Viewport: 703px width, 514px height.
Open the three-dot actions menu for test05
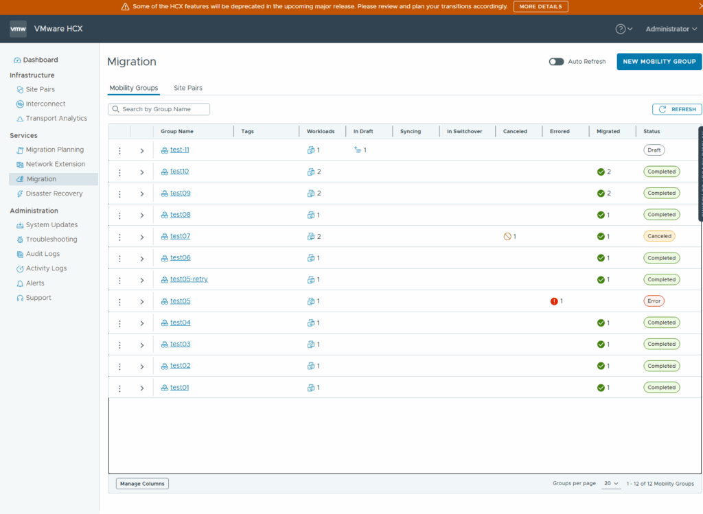tap(119, 302)
